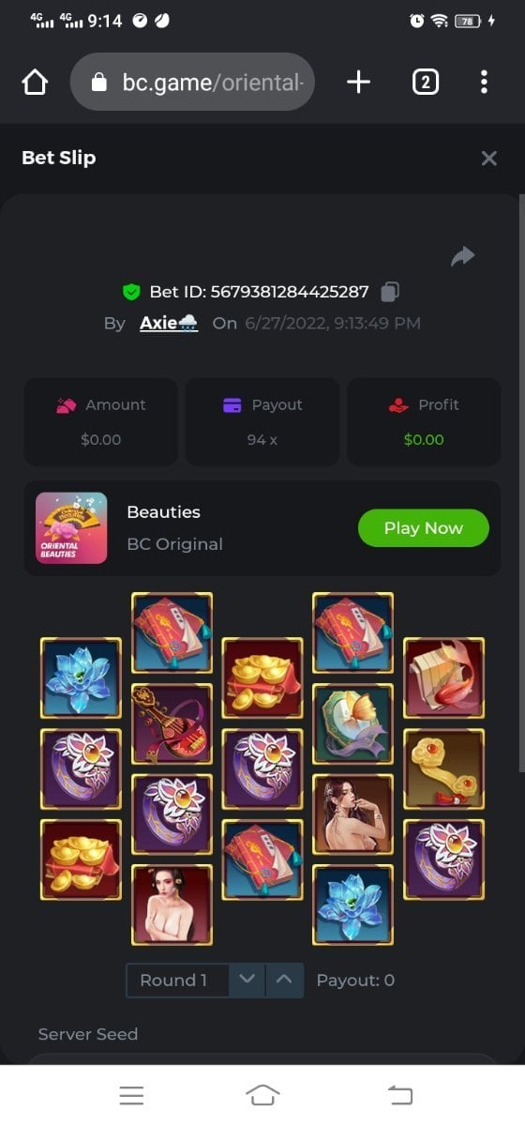The image size is (525, 1126).
Task: Tap the Android recent apps menu button
Action: (x=131, y=1095)
